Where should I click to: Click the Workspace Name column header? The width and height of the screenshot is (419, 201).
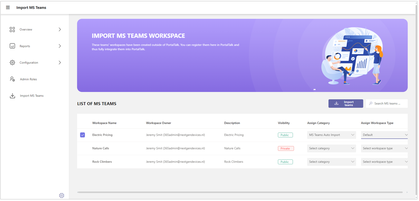(x=104, y=123)
